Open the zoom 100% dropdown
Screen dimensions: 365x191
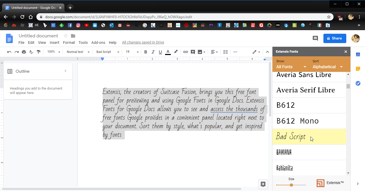[54, 52]
